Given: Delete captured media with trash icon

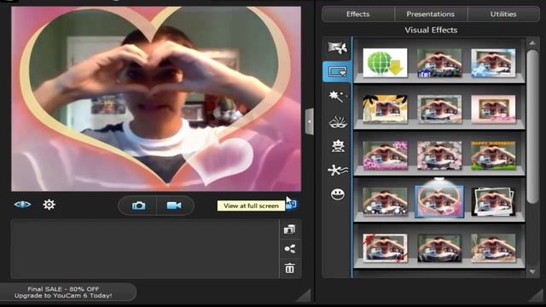Looking at the screenshot, I should tap(290, 269).
